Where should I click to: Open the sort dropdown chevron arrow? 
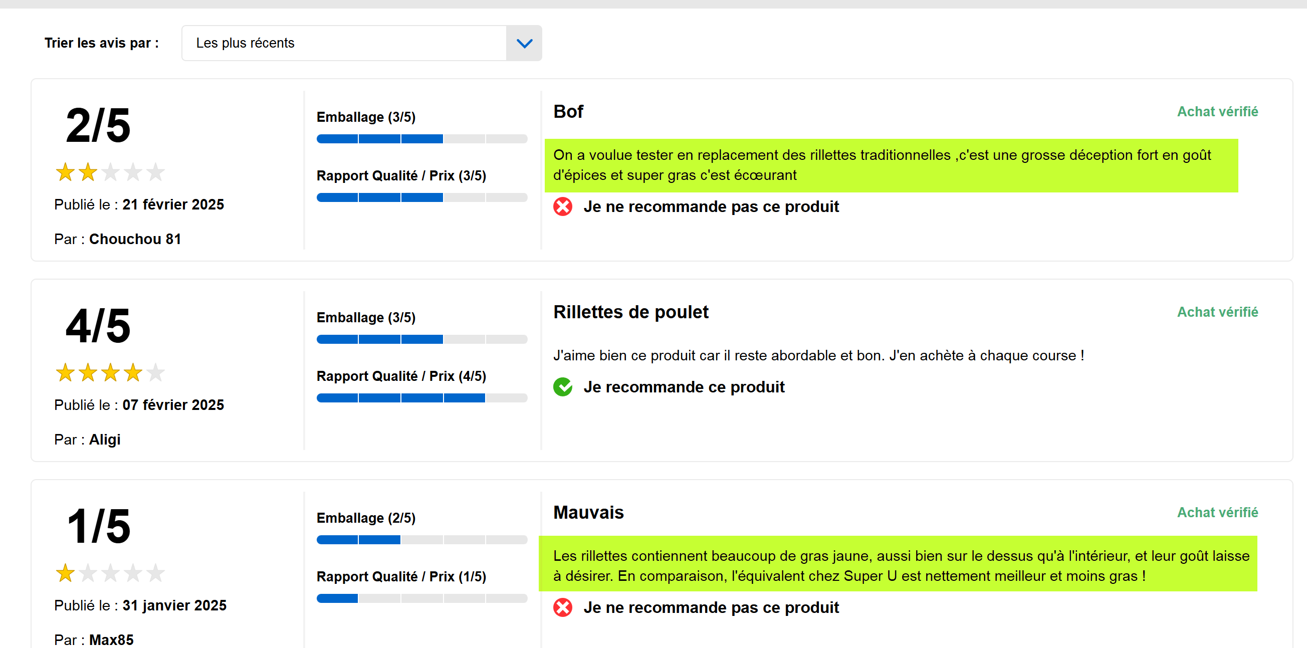(x=524, y=43)
